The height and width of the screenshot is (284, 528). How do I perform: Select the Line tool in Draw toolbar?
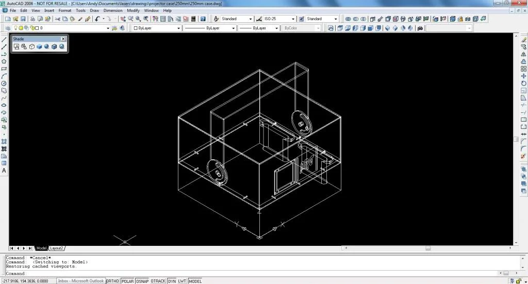point(4,39)
